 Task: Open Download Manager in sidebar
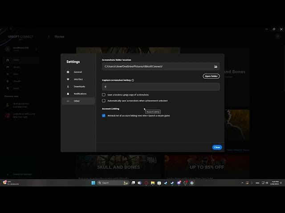(x=20, y=174)
